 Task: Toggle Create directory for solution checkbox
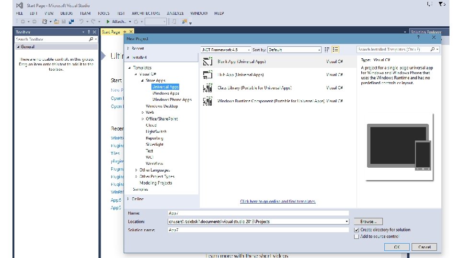pyautogui.click(x=356, y=230)
